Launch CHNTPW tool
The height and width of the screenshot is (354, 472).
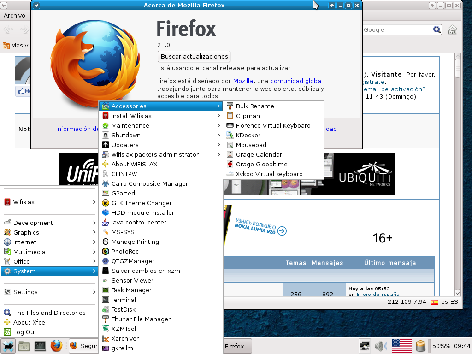point(161,174)
